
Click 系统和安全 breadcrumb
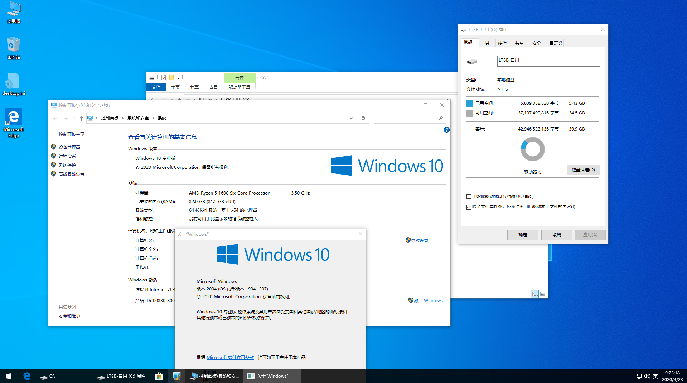coord(138,118)
